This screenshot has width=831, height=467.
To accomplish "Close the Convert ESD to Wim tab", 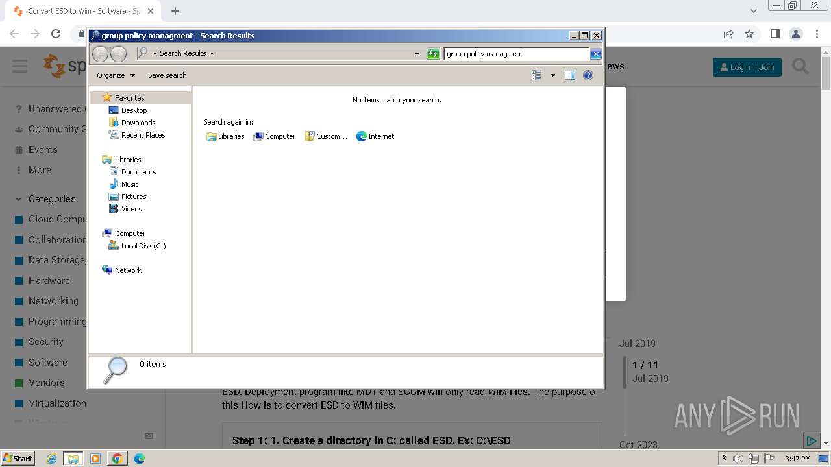I will point(150,11).
